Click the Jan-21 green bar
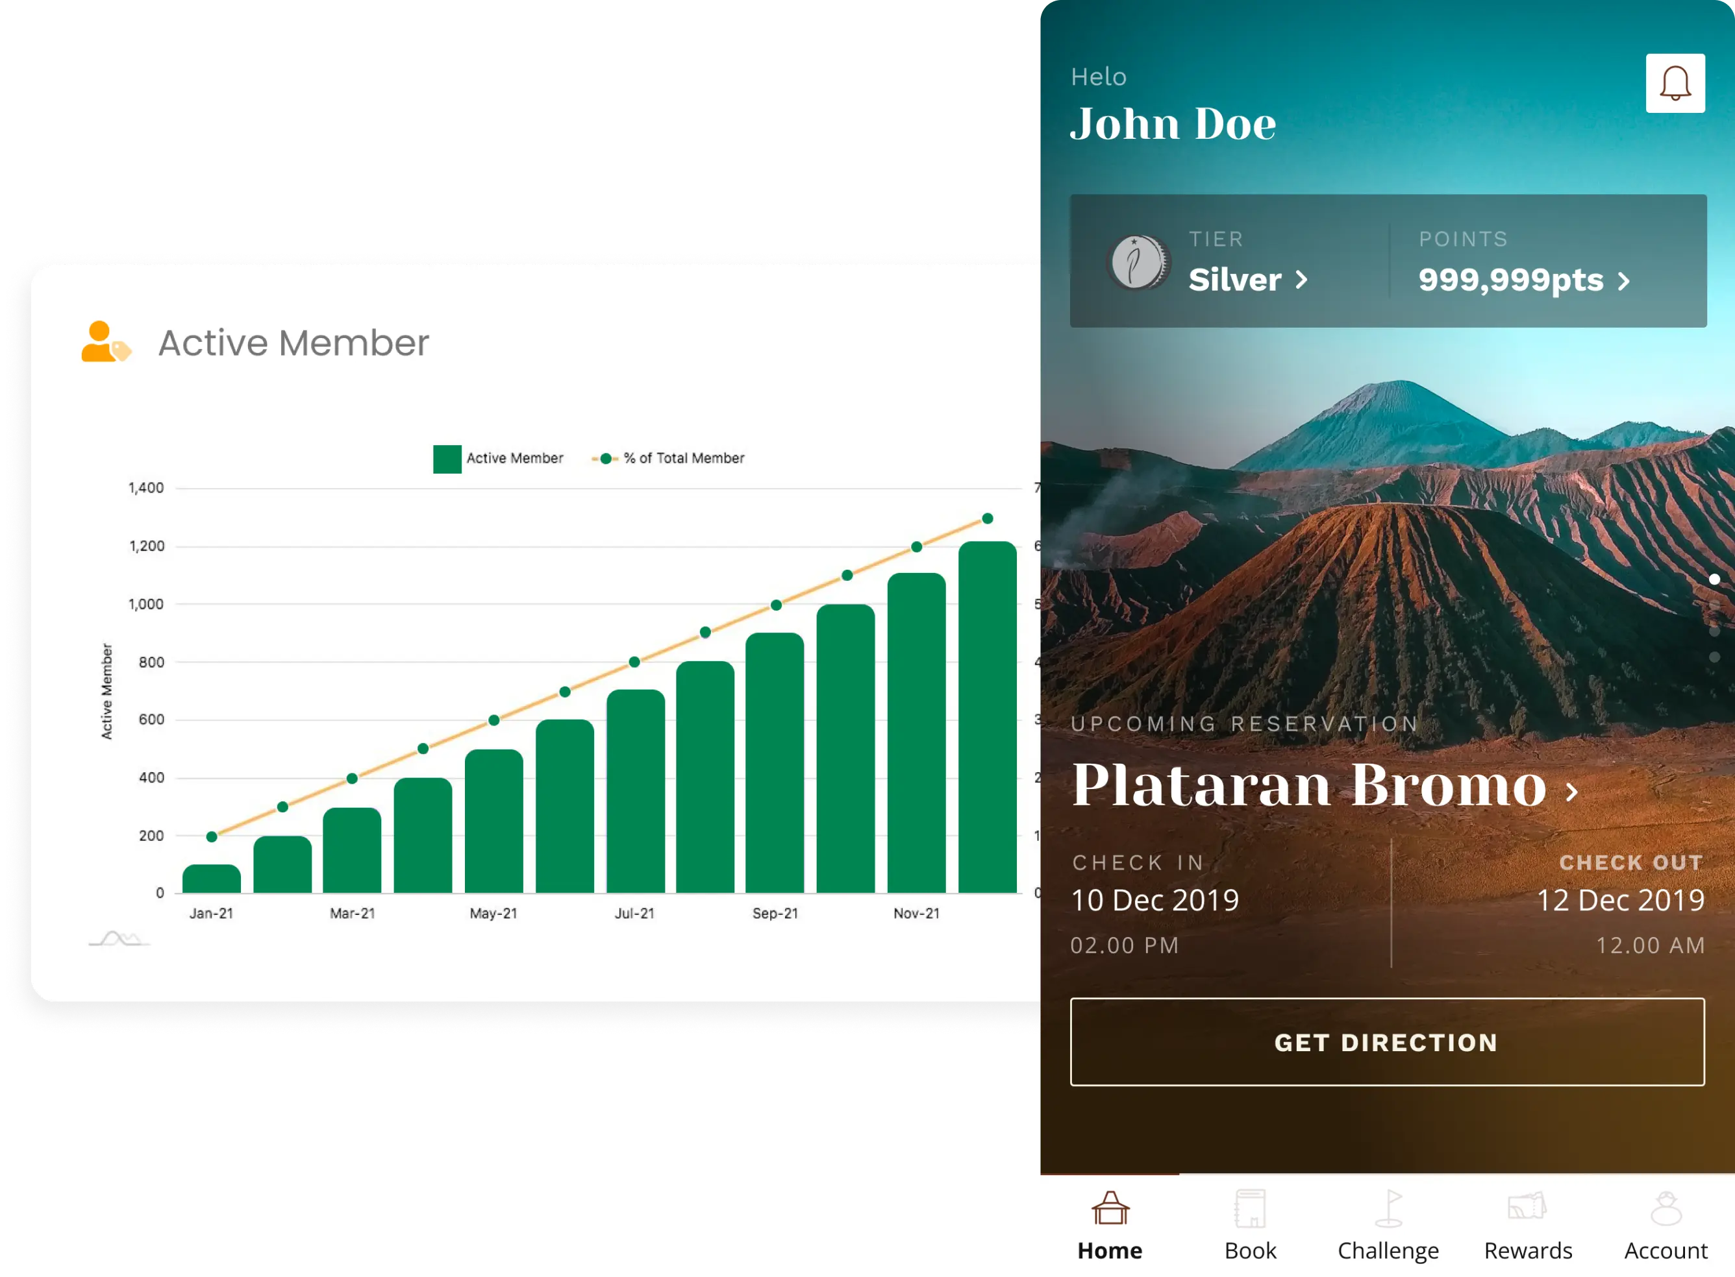1735x1277 pixels. (x=211, y=879)
